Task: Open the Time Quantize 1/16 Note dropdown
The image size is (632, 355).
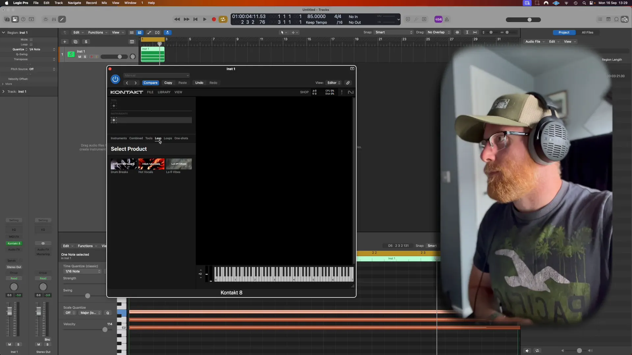Action: 82,272
